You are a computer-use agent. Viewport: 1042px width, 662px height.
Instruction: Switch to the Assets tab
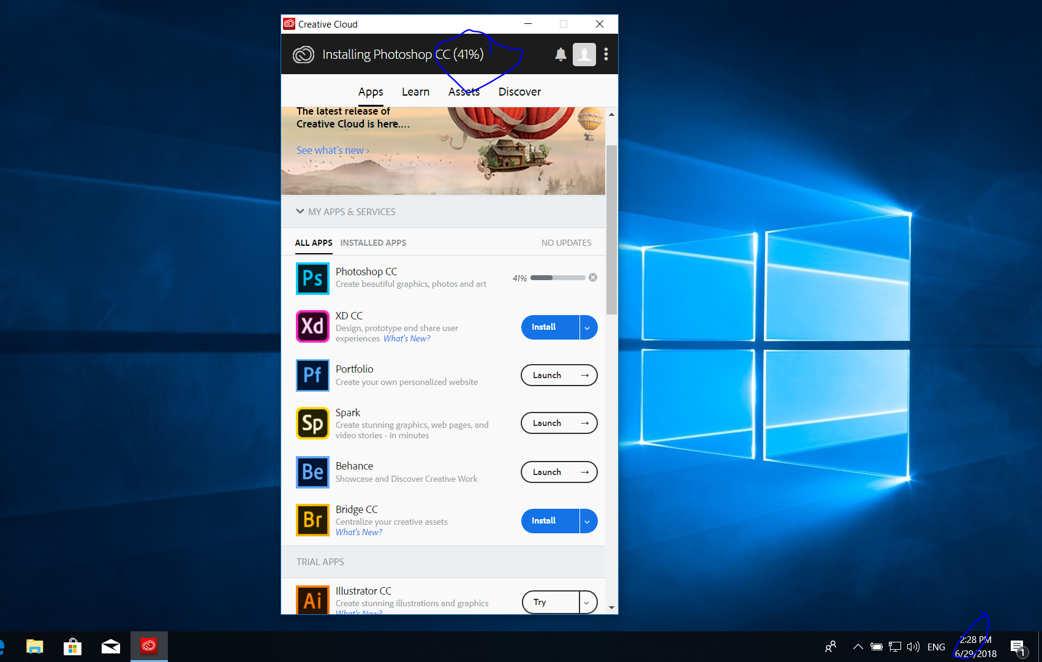click(x=464, y=92)
